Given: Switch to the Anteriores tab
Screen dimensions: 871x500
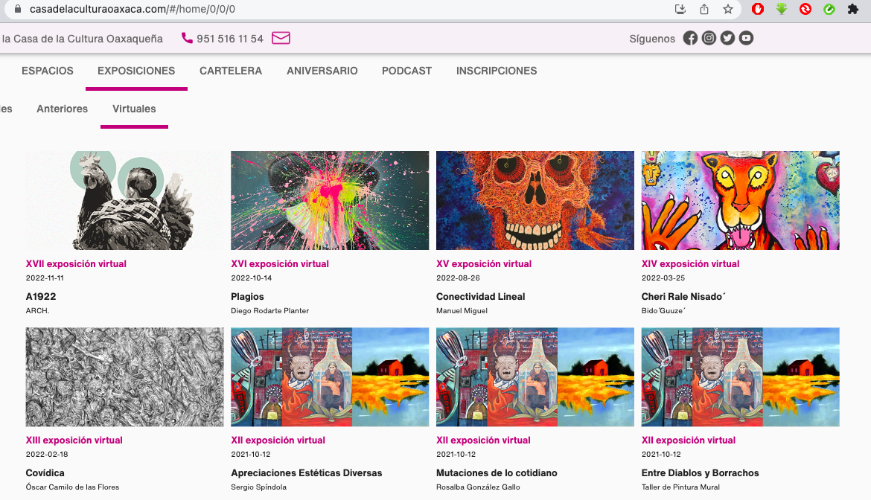Looking at the screenshot, I should tap(62, 109).
